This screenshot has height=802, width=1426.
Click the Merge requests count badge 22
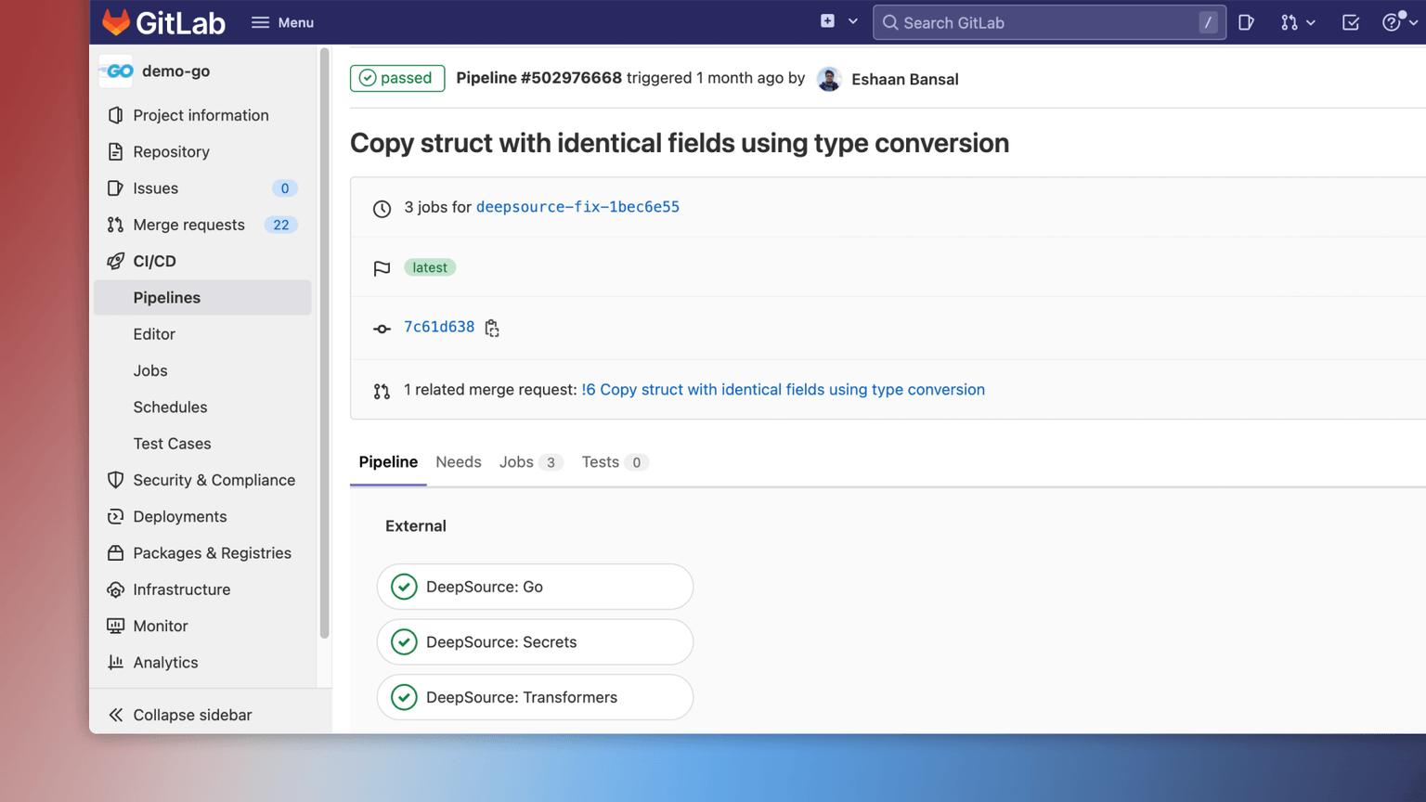click(280, 225)
